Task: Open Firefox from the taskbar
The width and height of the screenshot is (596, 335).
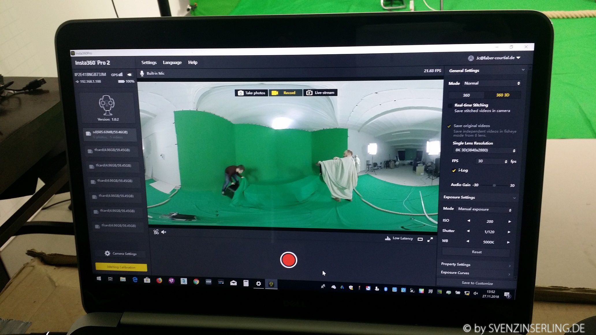Action: point(159,280)
